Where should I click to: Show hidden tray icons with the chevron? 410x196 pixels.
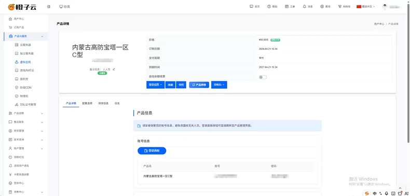click(x=400, y=188)
